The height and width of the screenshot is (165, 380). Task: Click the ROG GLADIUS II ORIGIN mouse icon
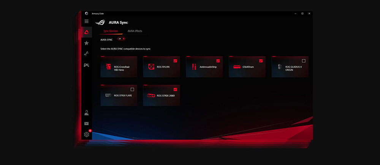point(280,67)
